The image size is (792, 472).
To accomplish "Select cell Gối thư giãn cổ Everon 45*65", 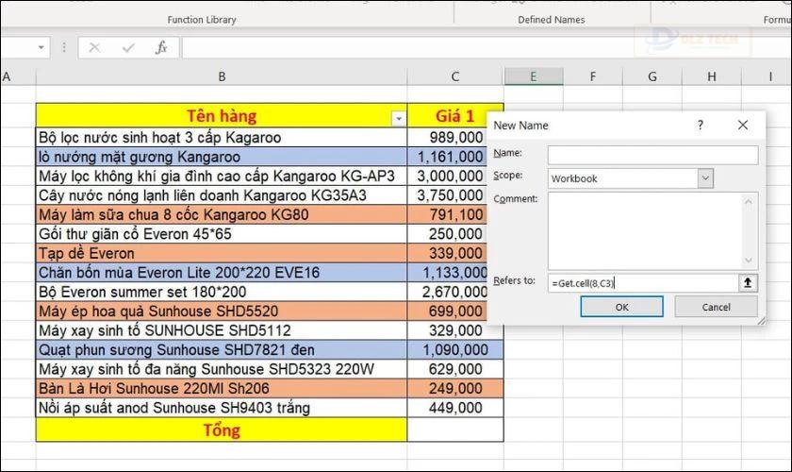I will [x=222, y=234].
